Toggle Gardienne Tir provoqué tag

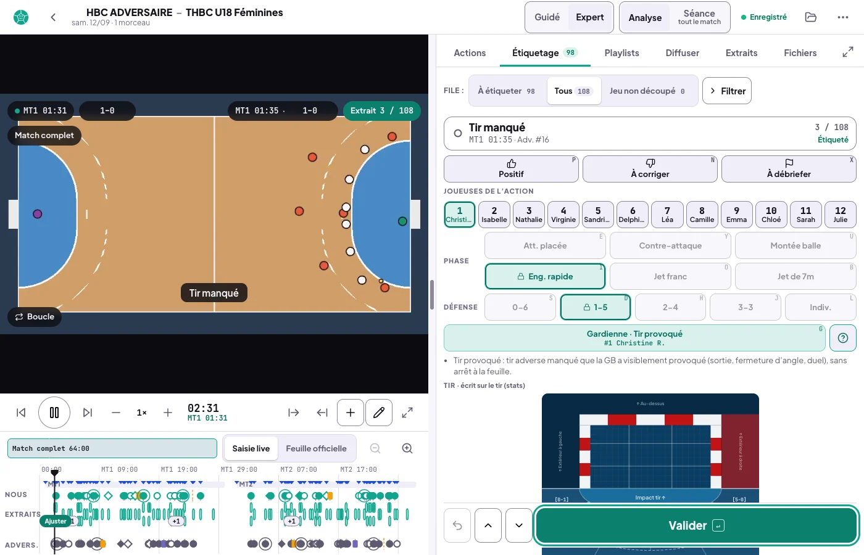click(x=635, y=338)
